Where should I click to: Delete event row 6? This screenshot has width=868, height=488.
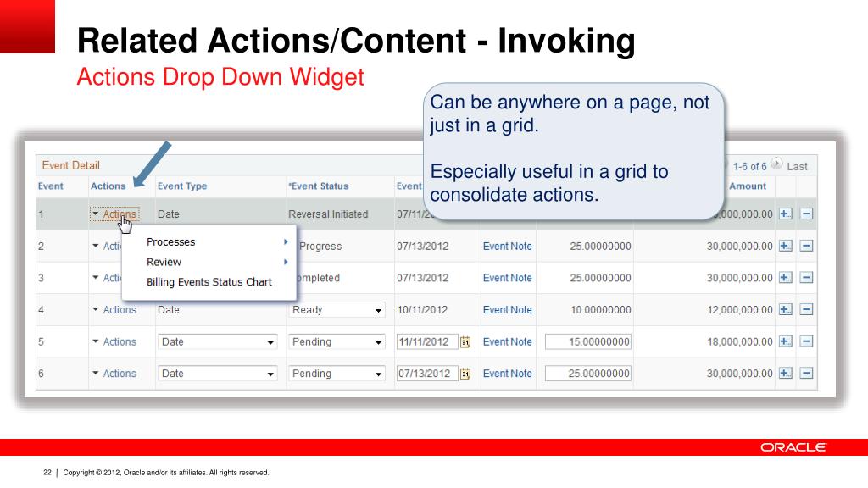(x=807, y=374)
